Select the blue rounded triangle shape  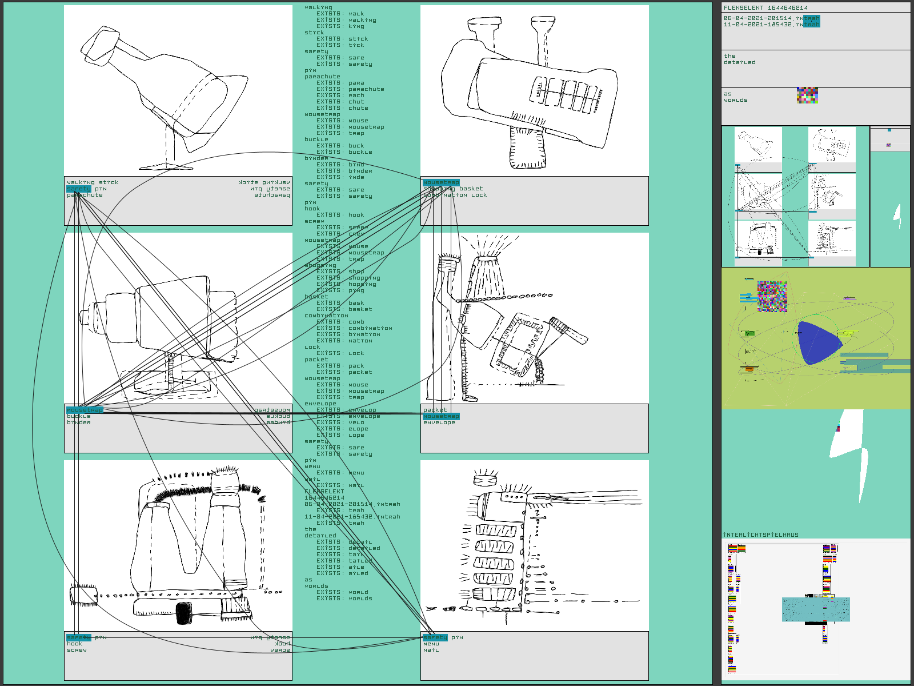(x=818, y=342)
